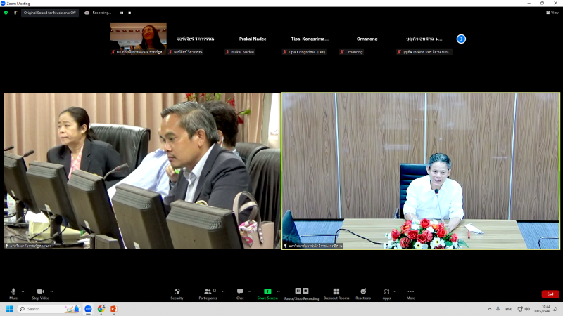
Task: Open the More options menu
Action: point(410,292)
